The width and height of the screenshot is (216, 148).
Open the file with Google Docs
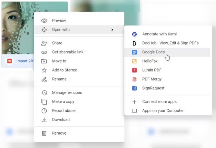coord(167,52)
